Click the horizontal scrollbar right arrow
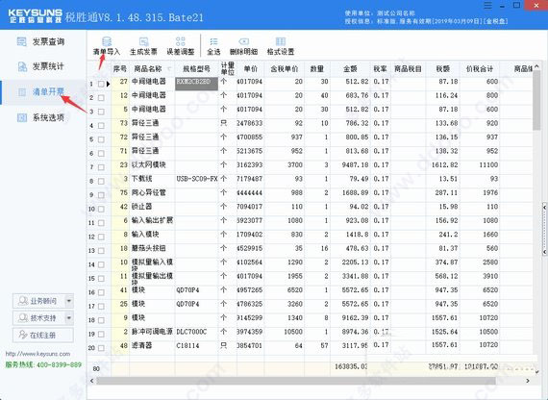548x400 pixels. coord(528,381)
